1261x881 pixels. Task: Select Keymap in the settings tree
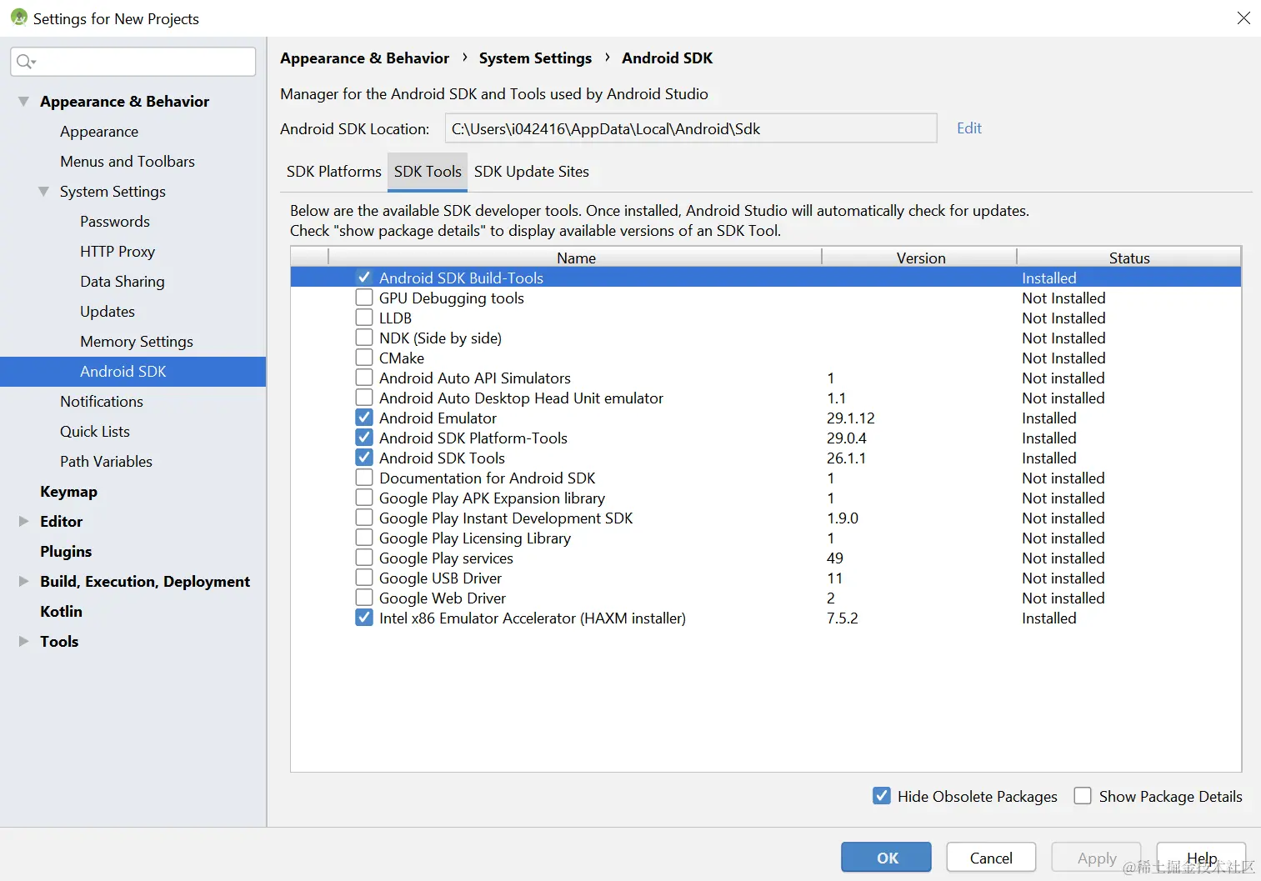pos(68,492)
